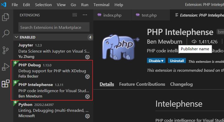Click the Uninstall button
This screenshot has height=122, width=224.
coord(177,61)
